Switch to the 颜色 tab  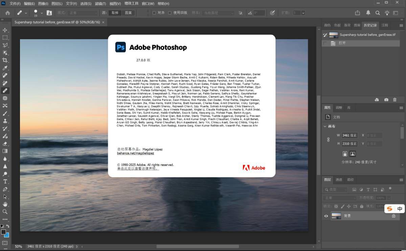(x=327, y=25)
